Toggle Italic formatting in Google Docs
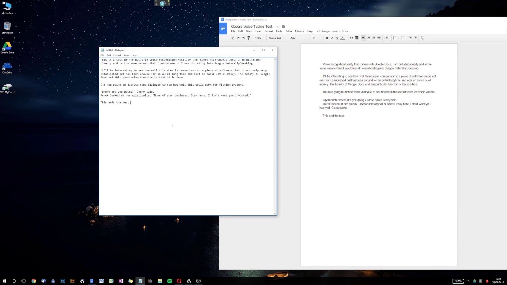 point(332,38)
